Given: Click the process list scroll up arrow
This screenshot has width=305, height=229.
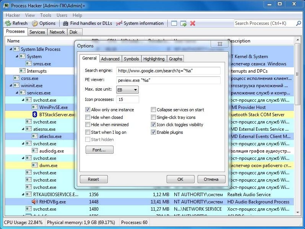Looking at the screenshot, I should (x=297, y=40).
